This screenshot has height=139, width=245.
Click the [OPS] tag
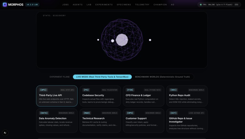click(130, 113)
